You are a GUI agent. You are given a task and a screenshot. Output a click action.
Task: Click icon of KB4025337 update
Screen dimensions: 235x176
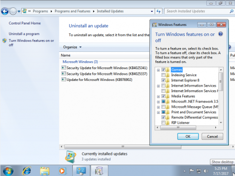[64, 73]
